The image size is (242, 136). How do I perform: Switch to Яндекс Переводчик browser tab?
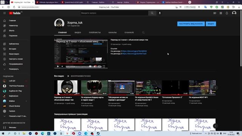(x=148, y=2)
